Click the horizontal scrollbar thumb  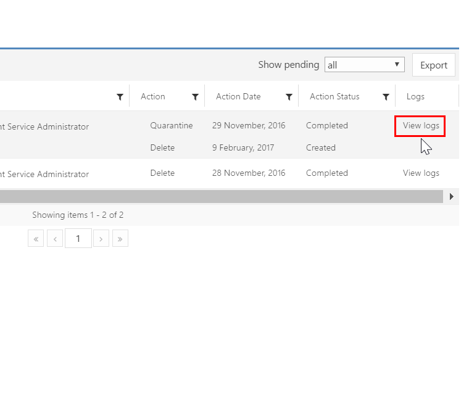click(221, 196)
